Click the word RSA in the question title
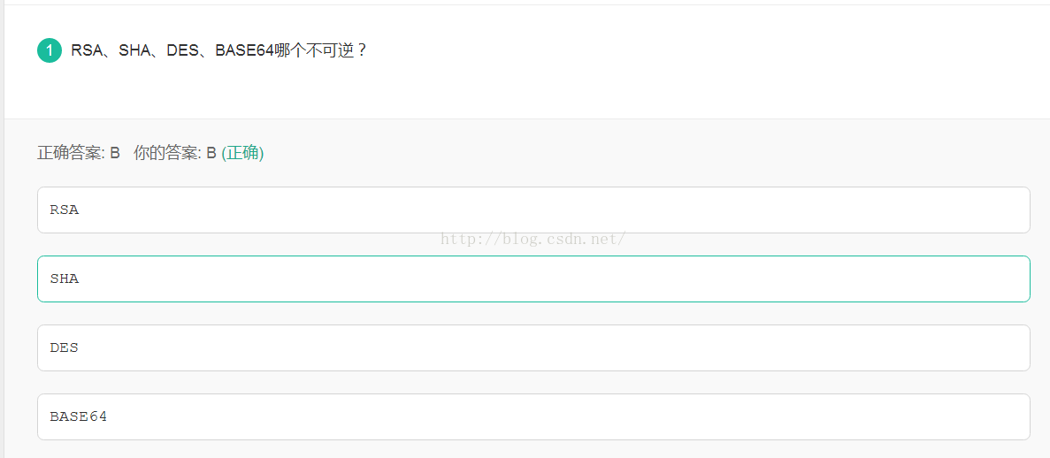1050x458 pixels. (86, 50)
